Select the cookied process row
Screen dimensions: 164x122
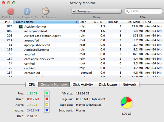coord(82,68)
